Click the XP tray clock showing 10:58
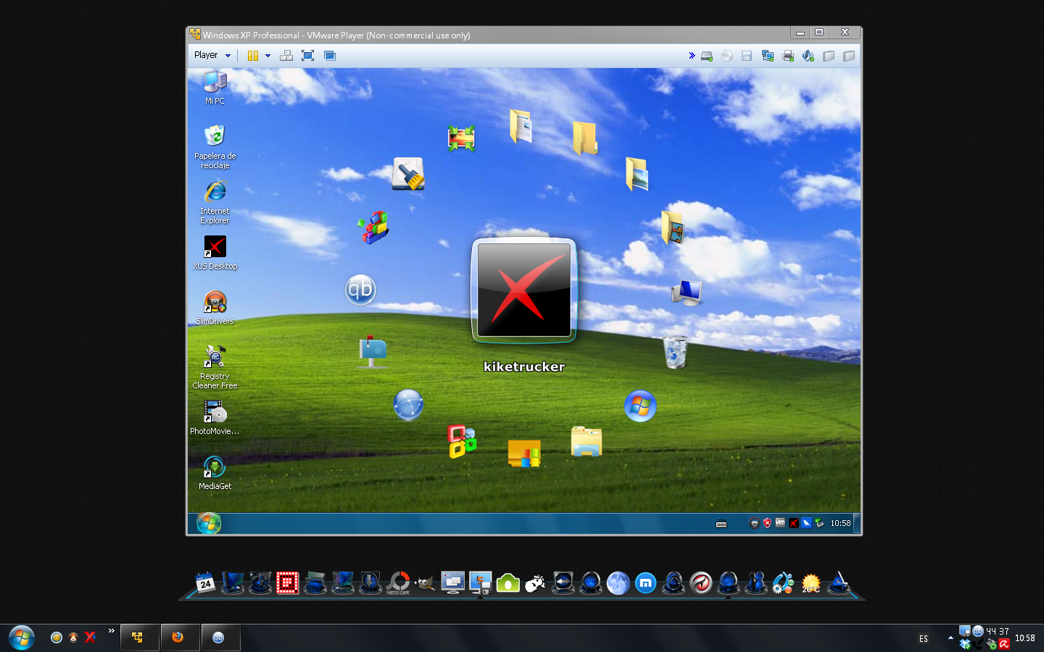Image resolution: width=1044 pixels, height=652 pixels. 840,523
